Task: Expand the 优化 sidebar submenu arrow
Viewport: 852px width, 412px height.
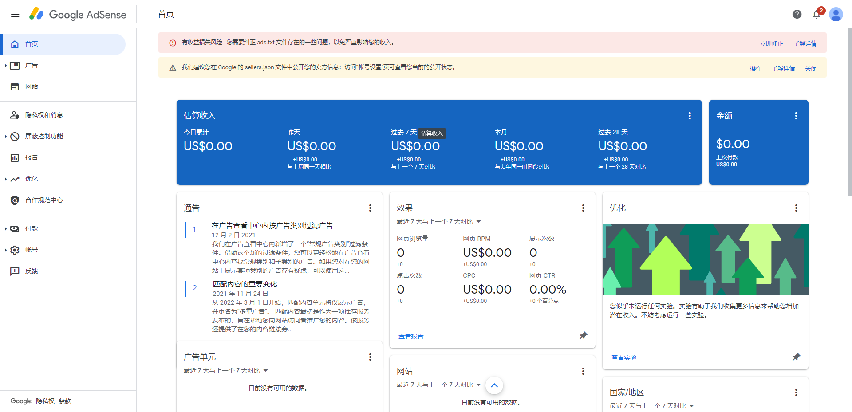Action: pos(6,179)
